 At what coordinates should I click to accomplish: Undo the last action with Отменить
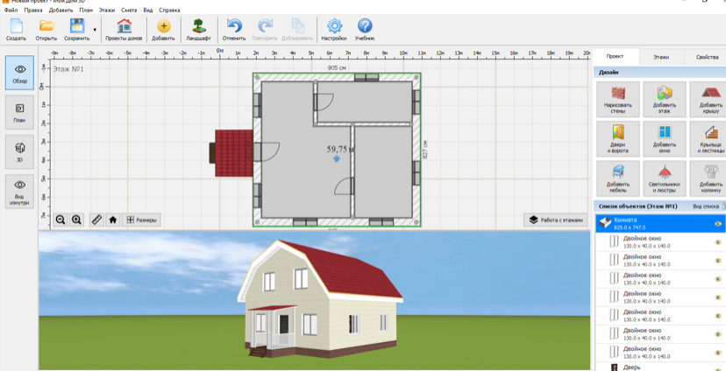[234, 30]
